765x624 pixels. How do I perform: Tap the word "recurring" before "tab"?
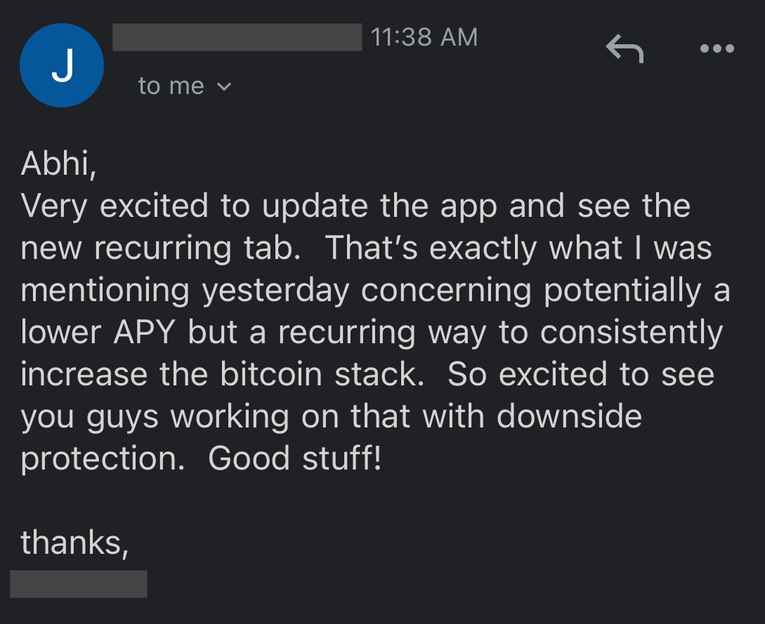tap(162, 250)
